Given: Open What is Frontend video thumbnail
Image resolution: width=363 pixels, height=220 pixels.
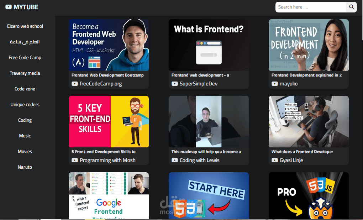Looking at the screenshot, I should 209,45.
